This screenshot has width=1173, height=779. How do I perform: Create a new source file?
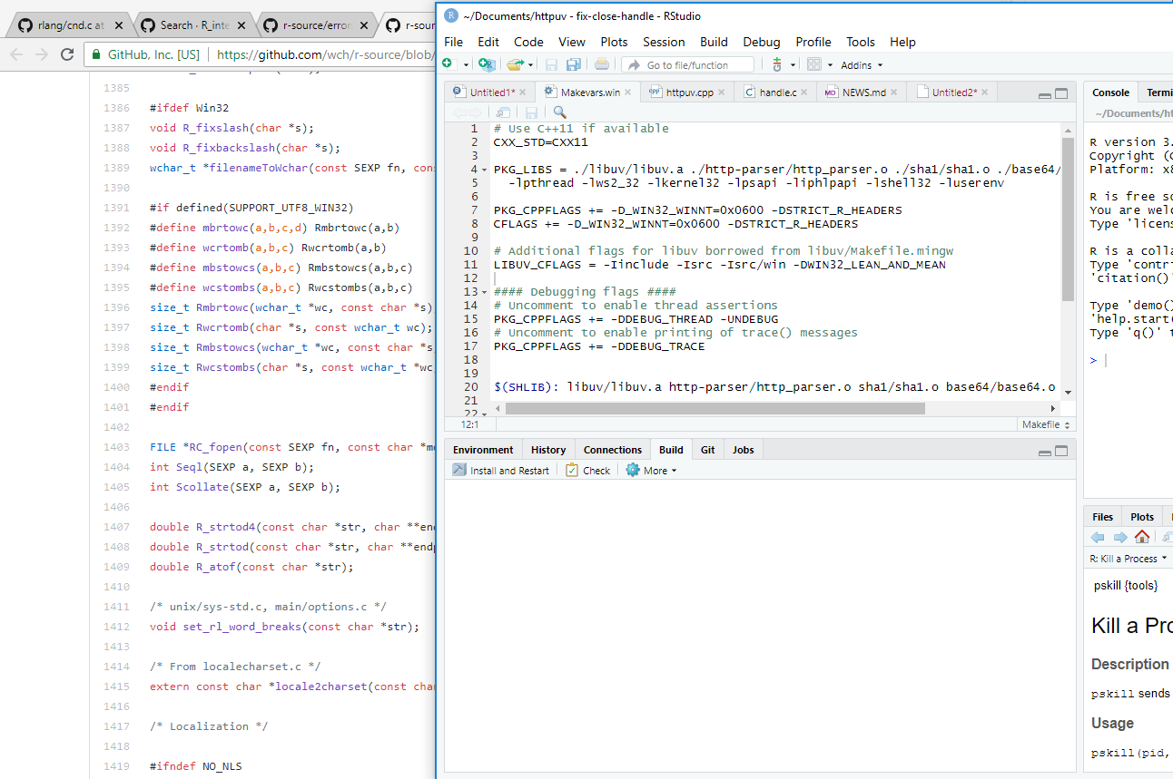coord(448,64)
